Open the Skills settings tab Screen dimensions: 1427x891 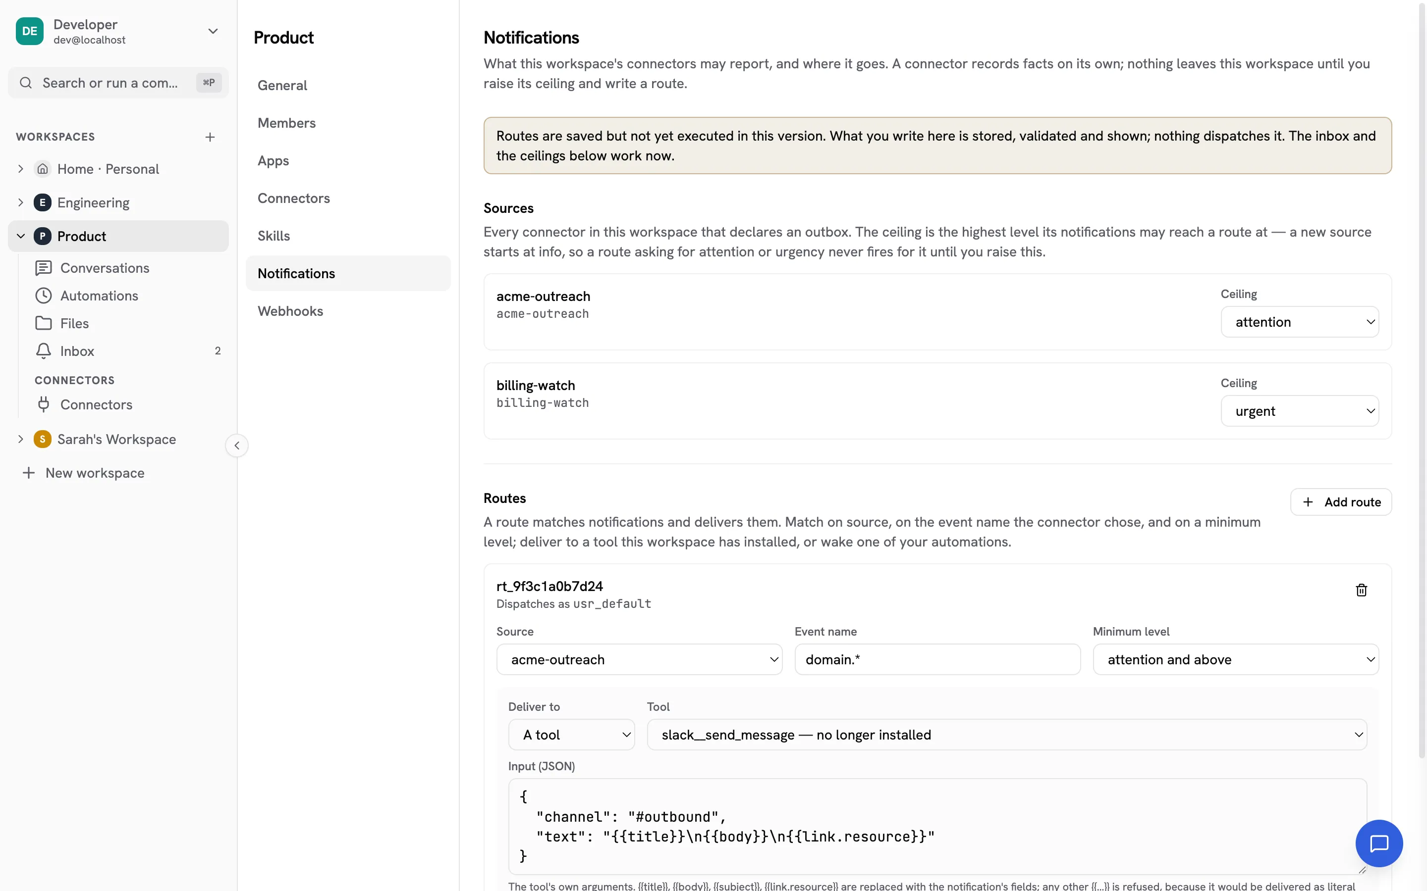click(348, 236)
